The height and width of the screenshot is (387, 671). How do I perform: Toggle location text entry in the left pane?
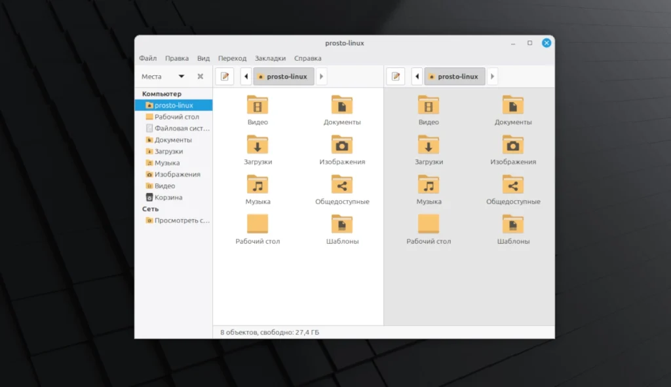click(x=225, y=76)
